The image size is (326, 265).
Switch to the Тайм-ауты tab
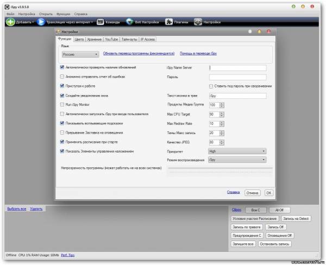129,39
